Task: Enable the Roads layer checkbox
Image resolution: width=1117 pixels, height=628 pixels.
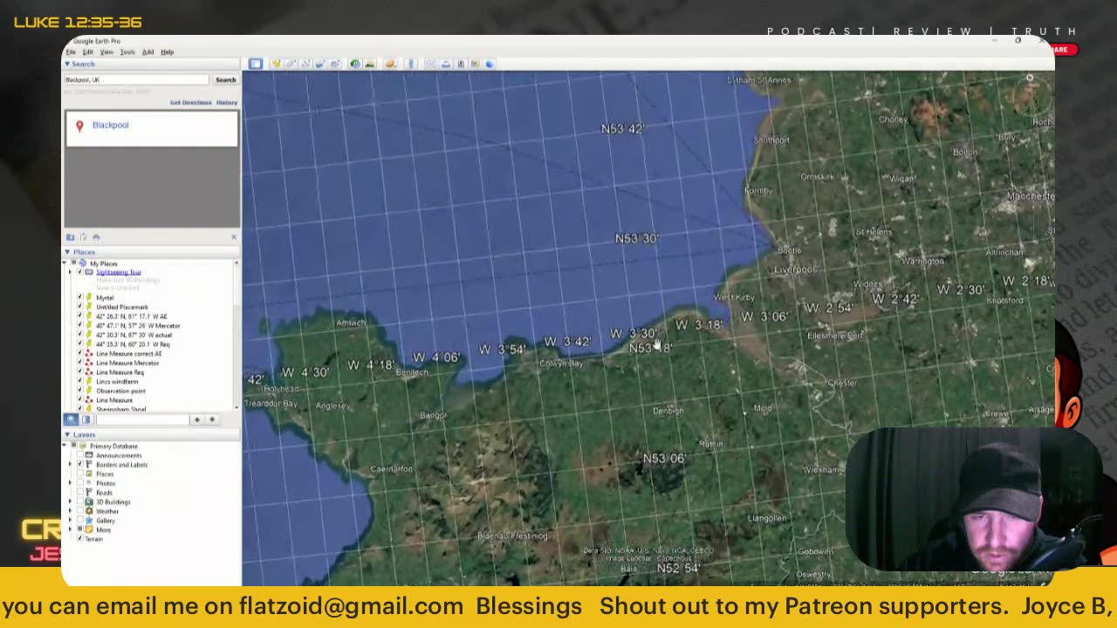Action: [x=79, y=493]
